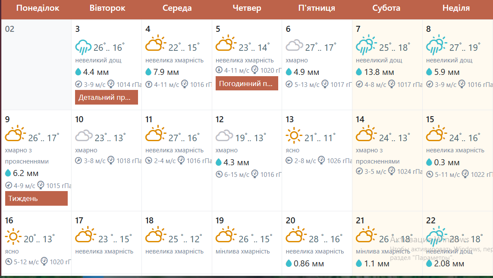Open the day 14 forecast cell

pyautogui.click(x=387, y=161)
